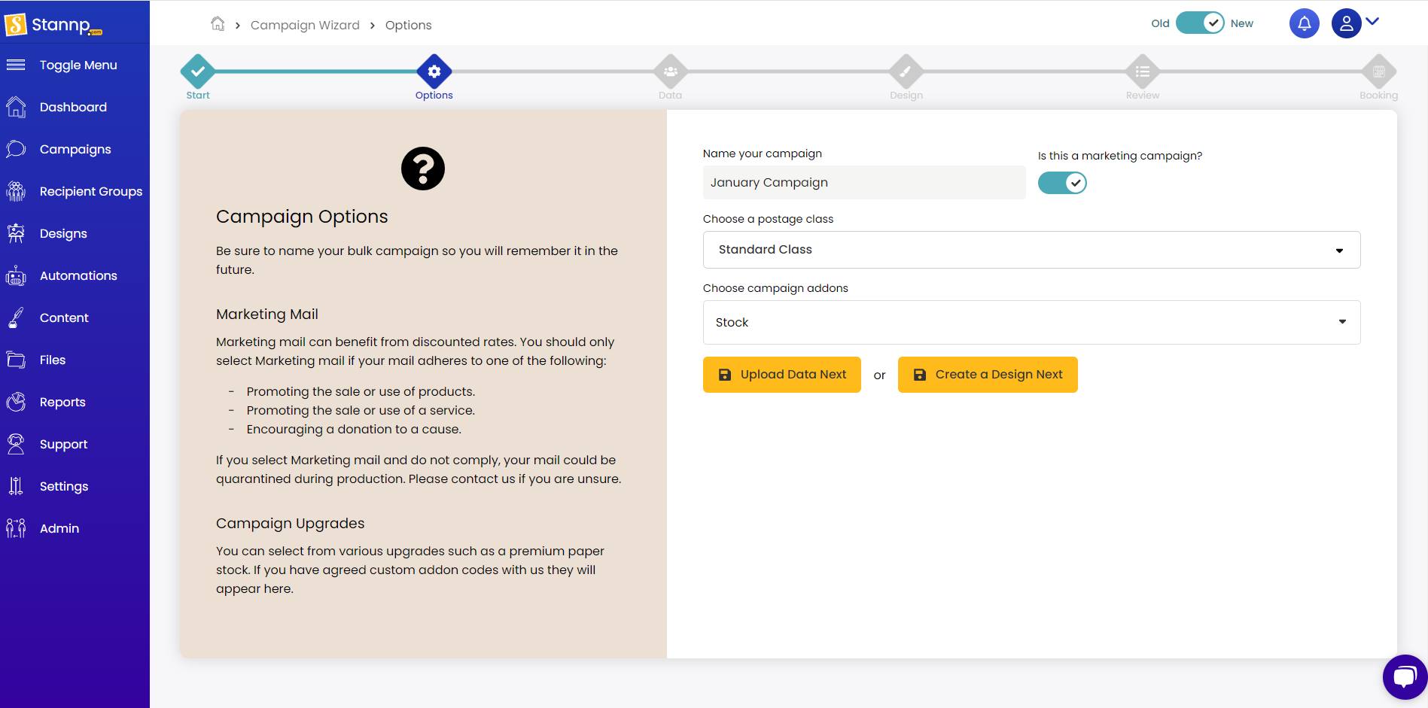Open Support from the sidebar
The image size is (1428, 708).
[x=63, y=444]
